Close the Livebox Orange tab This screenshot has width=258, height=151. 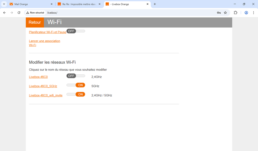point(147,4)
